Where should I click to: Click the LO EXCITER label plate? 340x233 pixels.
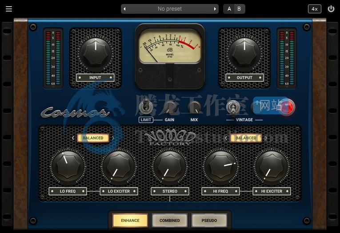pyautogui.click(x=119, y=191)
